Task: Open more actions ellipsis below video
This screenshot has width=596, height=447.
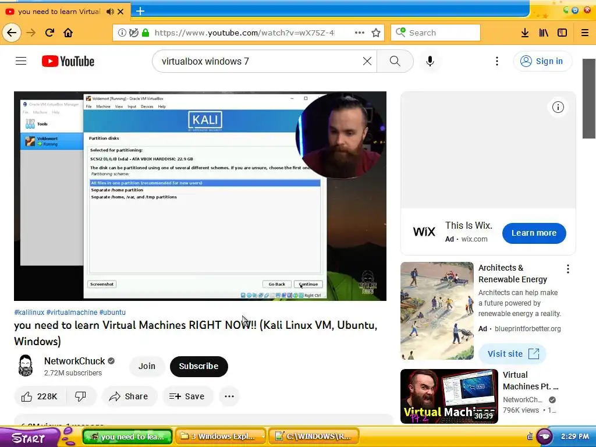Action: click(x=229, y=396)
